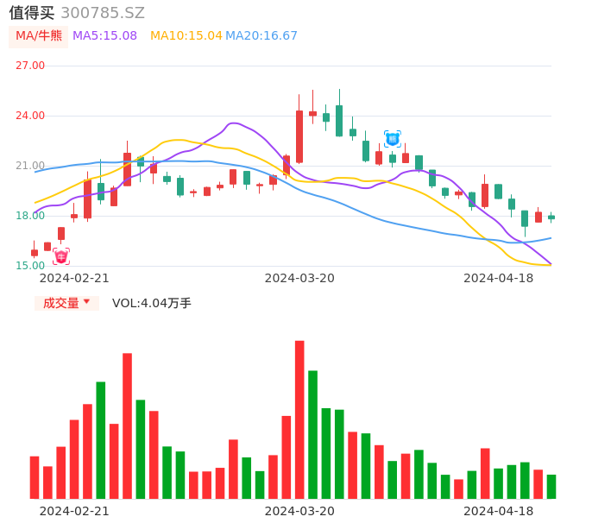Click the pink bull signal icon
The width and height of the screenshot is (592, 523).
(61, 256)
